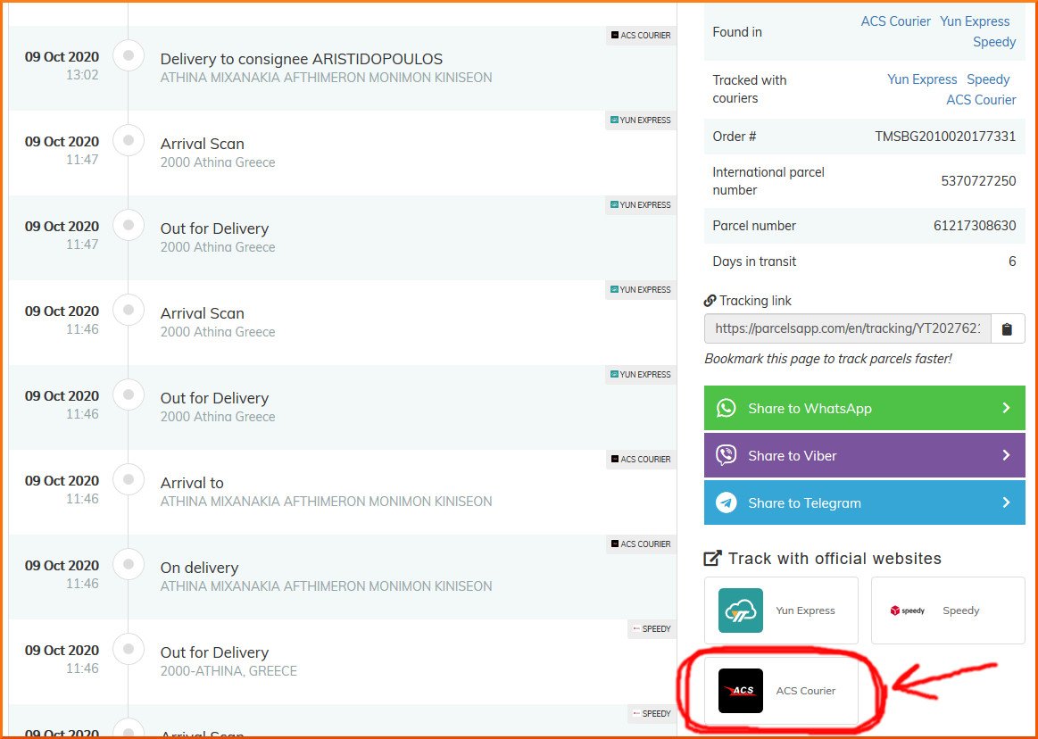This screenshot has height=739, width=1038.
Task: Click the WhatsApp logo icon
Action: pyautogui.click(x=727, y=408)
